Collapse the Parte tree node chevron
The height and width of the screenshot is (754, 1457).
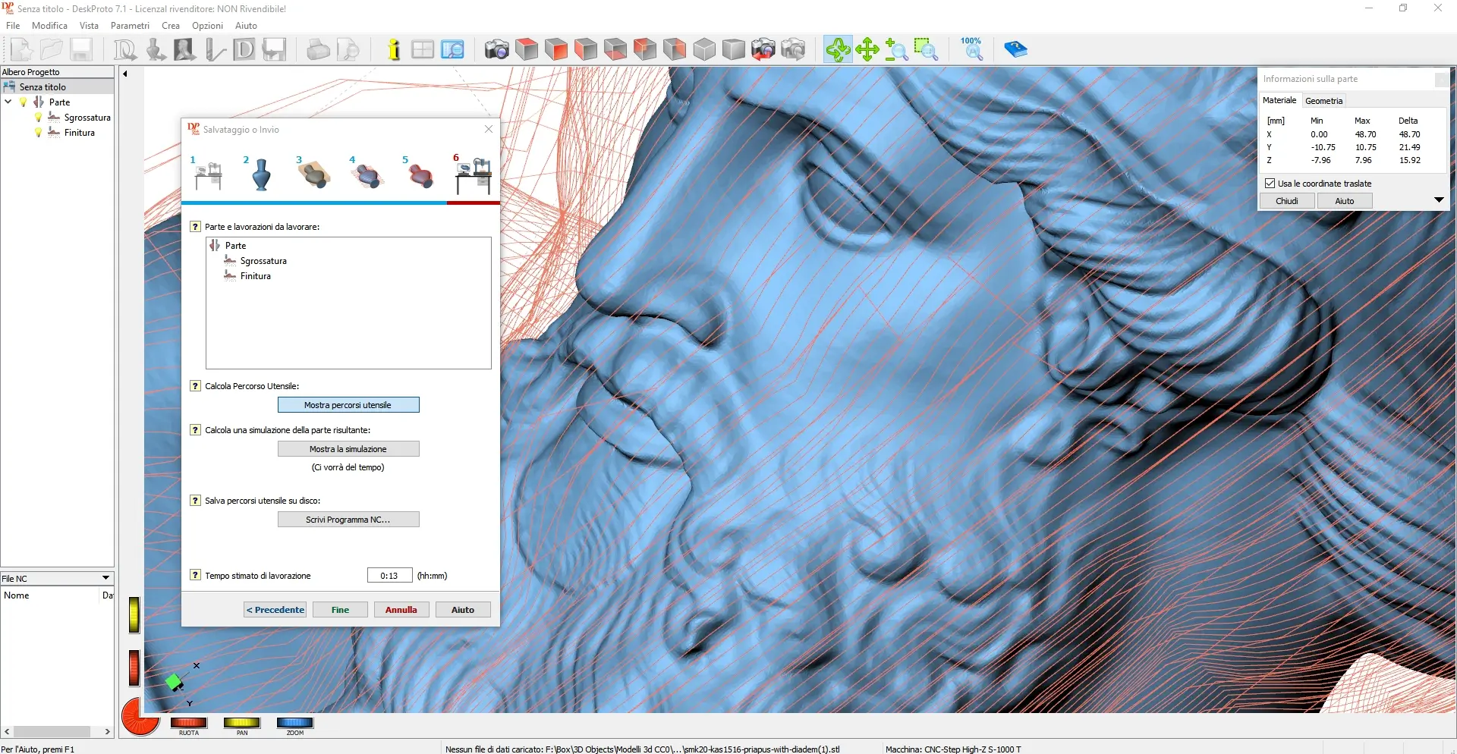[x=8, y=102]
